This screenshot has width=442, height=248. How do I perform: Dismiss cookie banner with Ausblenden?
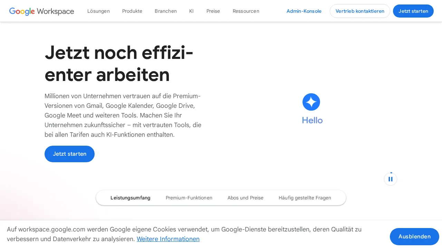pos(414,237)
